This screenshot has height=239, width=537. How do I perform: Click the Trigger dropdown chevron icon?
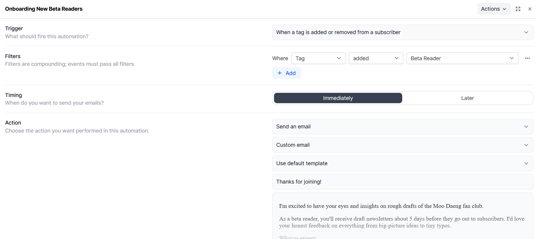click(x=526, y=32)
